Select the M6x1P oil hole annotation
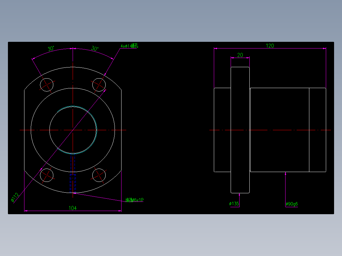The width and height of the screenshot is (342, 256). tap(135, 200)
